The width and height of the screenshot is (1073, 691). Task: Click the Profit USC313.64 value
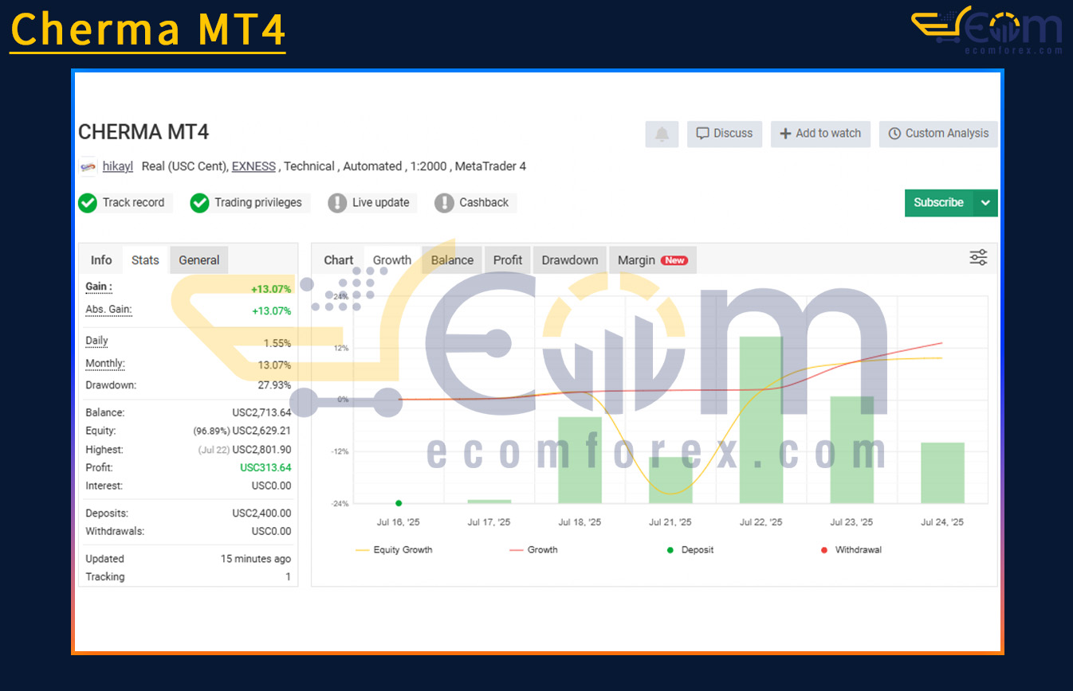point(265,468)
